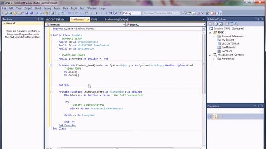266x149 pixels.
Task: Click the Save All toolbar icon
Action: (x=31, y=13)
